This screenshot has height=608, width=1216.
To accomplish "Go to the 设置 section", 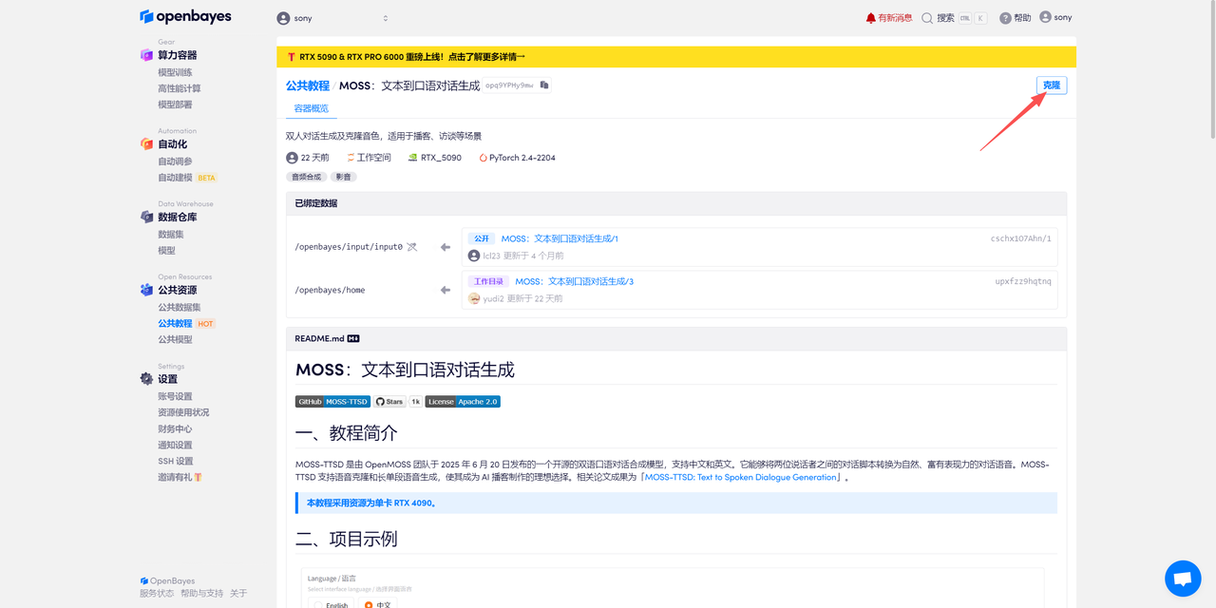I will click(x=167, y=379).
